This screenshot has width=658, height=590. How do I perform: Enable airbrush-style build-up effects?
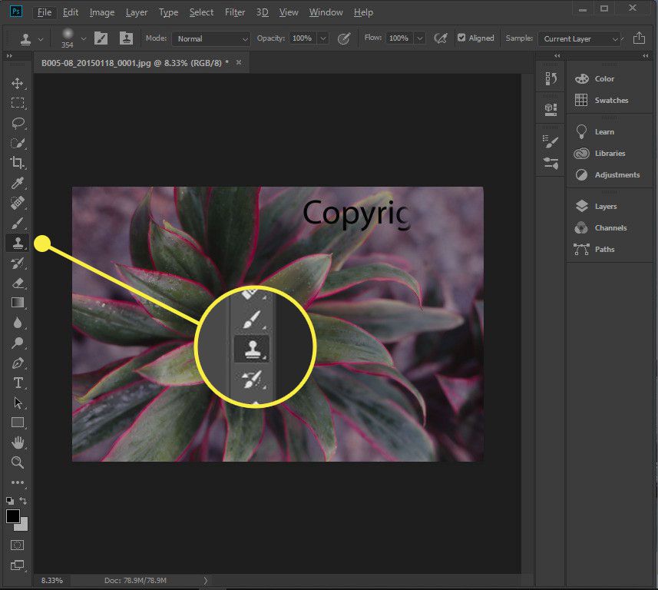[441, 38]
